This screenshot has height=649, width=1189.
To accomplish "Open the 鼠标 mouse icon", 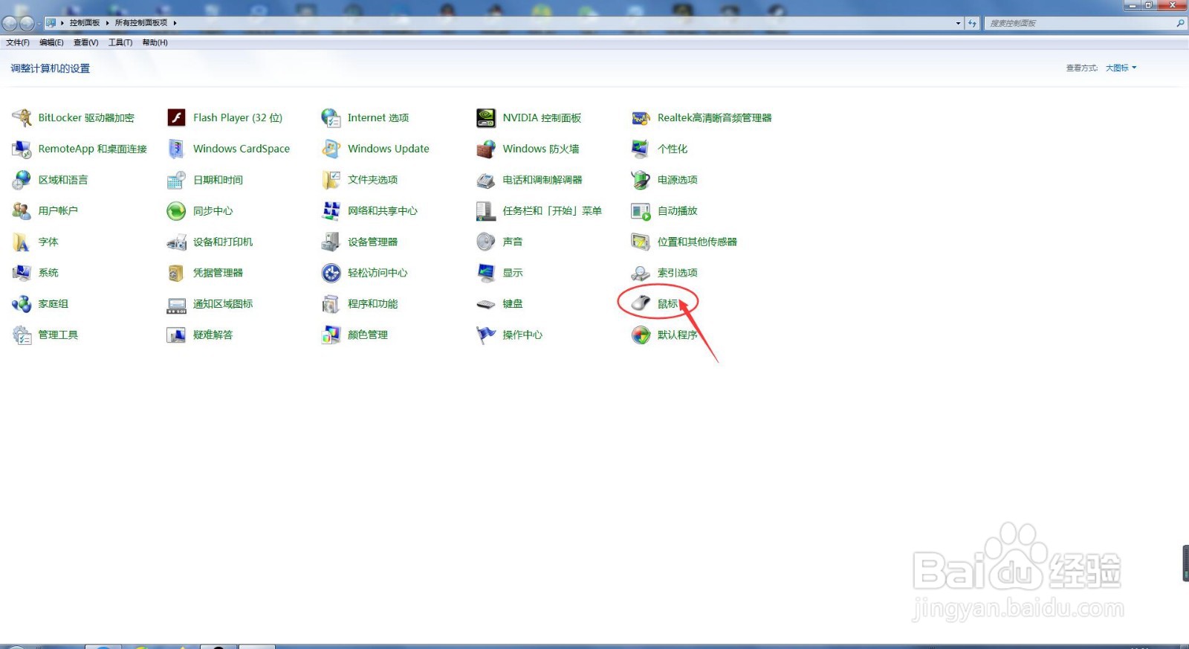I will click(x=641, y=303).
